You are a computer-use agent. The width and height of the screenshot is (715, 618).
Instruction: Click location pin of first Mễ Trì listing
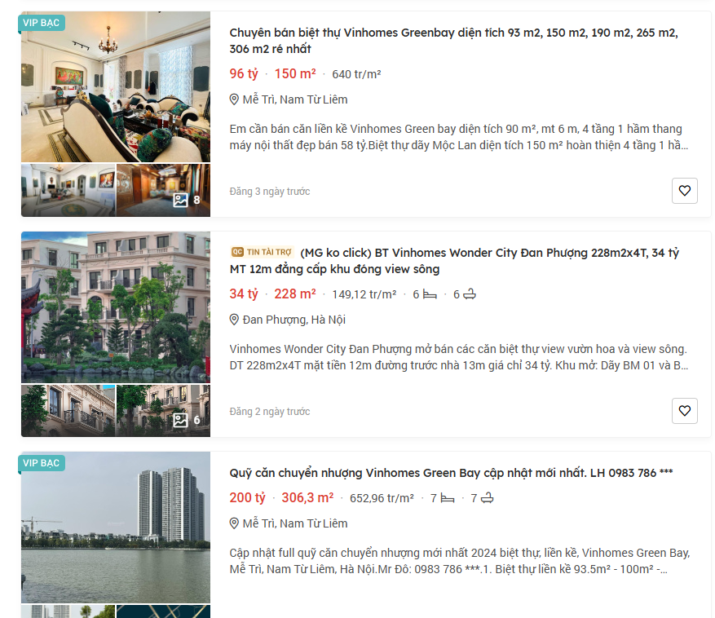[x=234, y=99]
